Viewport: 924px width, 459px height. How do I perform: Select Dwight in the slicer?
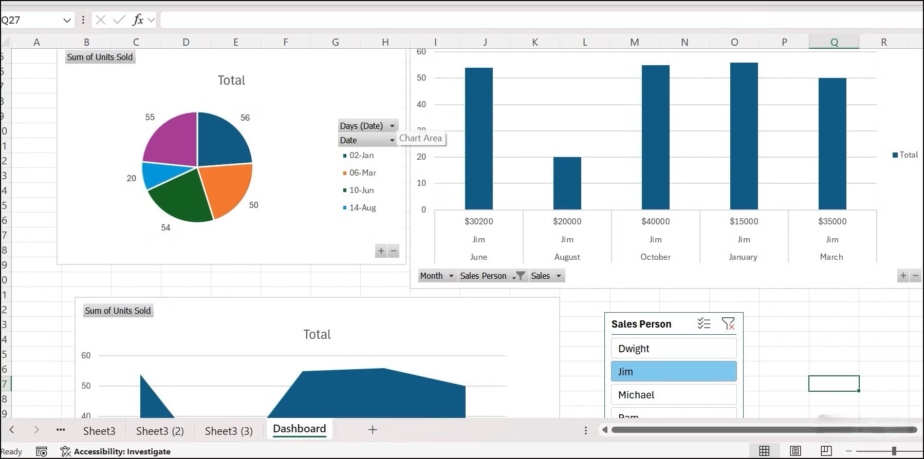[674, 348]
